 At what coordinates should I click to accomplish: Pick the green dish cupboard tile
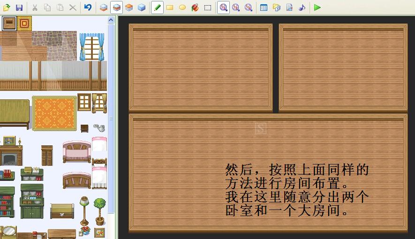pyautogui.click(x=32, y=202)
